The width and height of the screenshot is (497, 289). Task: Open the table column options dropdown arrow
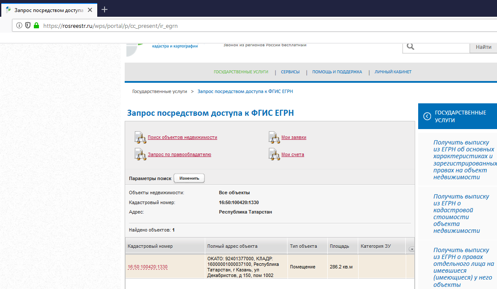click(412, 249)
